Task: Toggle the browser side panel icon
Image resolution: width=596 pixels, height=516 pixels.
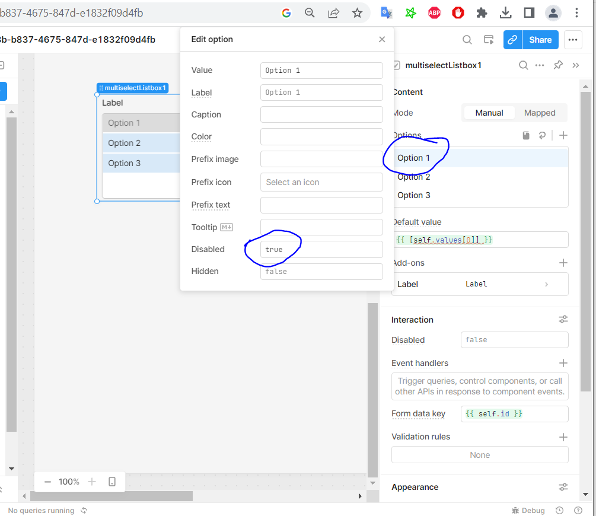Action: (529, 13)
